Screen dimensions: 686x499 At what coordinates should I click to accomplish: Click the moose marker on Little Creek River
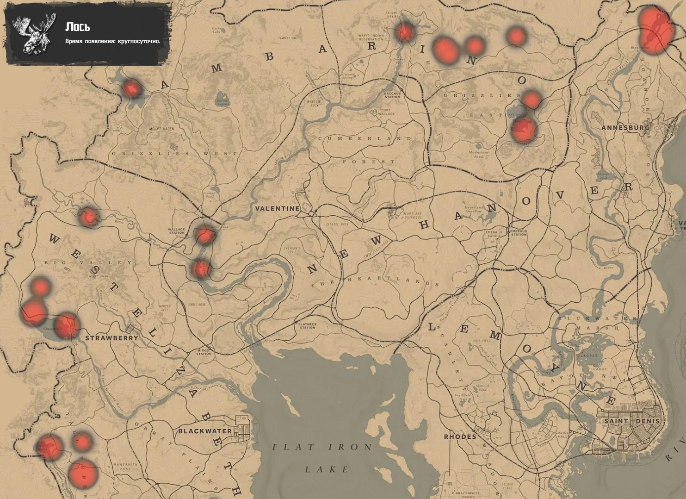pyautogui.click(x=88, y=216)
